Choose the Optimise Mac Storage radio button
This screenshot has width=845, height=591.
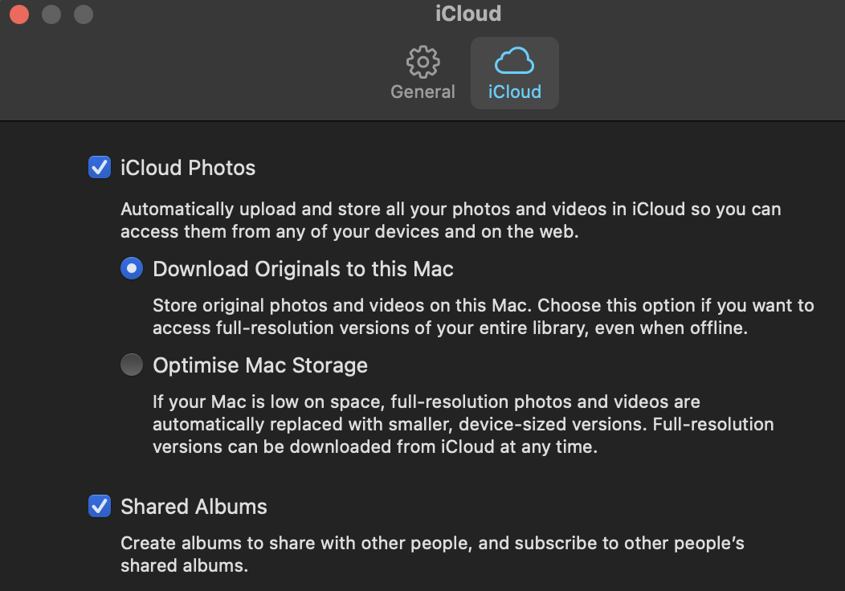(132, 365)
